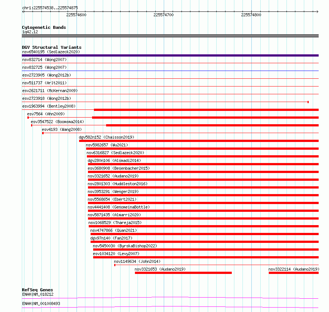The image size is (329, 312).
Task: Click the DGV Structural Variants track title
Action: pos(52,47)
